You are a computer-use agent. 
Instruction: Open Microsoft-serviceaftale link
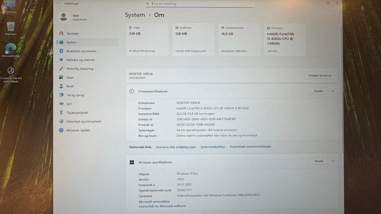pos(154,201)
